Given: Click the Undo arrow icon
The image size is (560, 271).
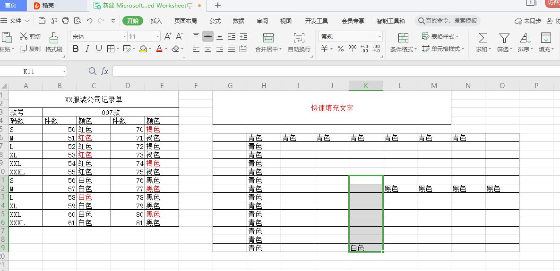Looking at the screenshot, I should click(x=90, y=21).
